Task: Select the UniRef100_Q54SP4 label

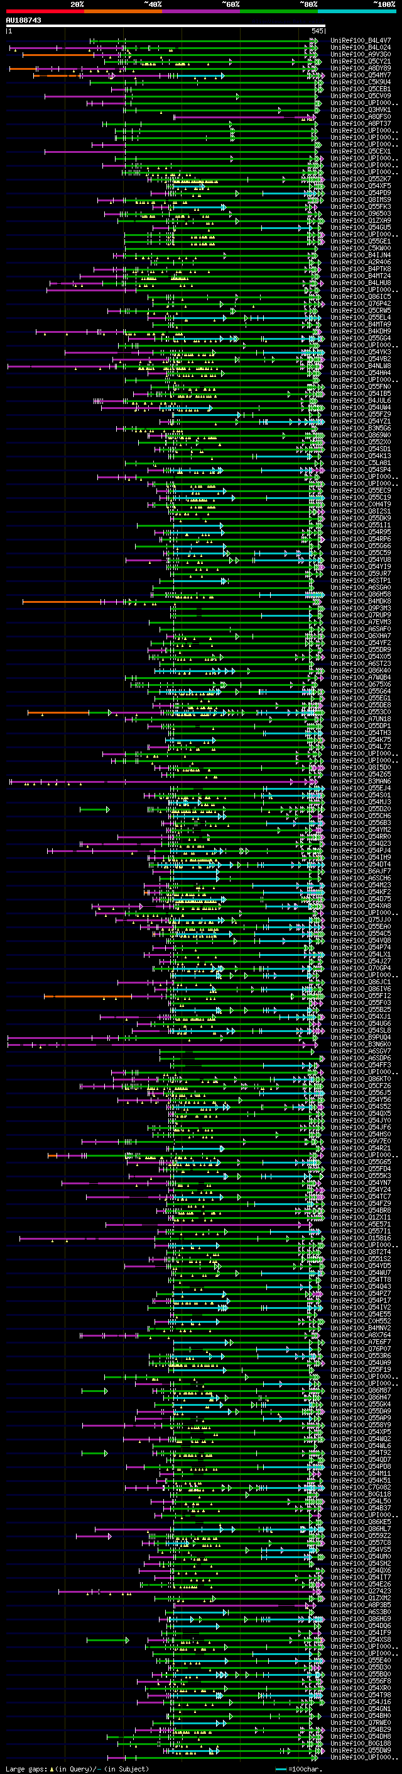Action: pos(361,469)
